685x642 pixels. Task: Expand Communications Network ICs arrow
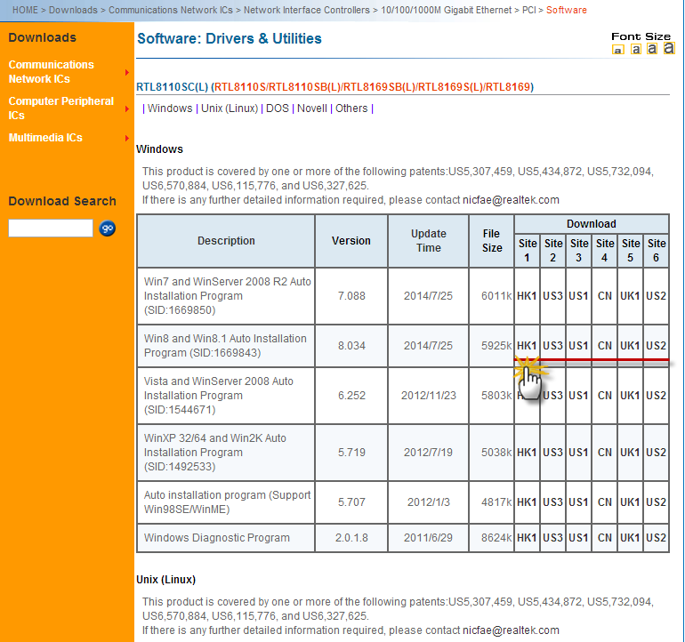click(x=126, y=72)
